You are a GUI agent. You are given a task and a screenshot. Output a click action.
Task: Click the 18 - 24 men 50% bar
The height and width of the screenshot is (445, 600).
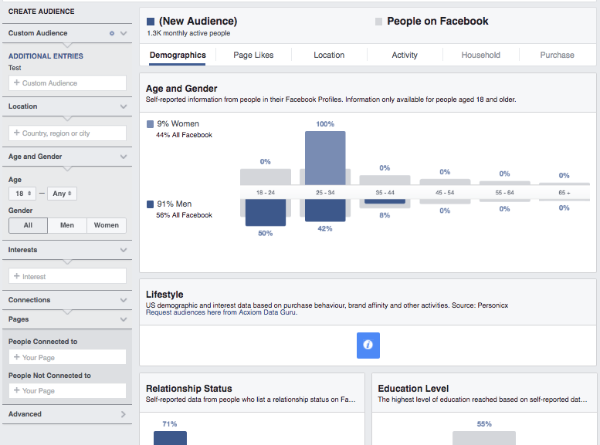266,213
